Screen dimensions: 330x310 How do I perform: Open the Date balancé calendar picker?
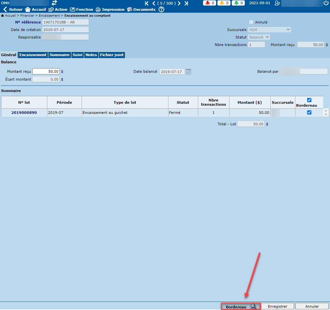(188, 72)
